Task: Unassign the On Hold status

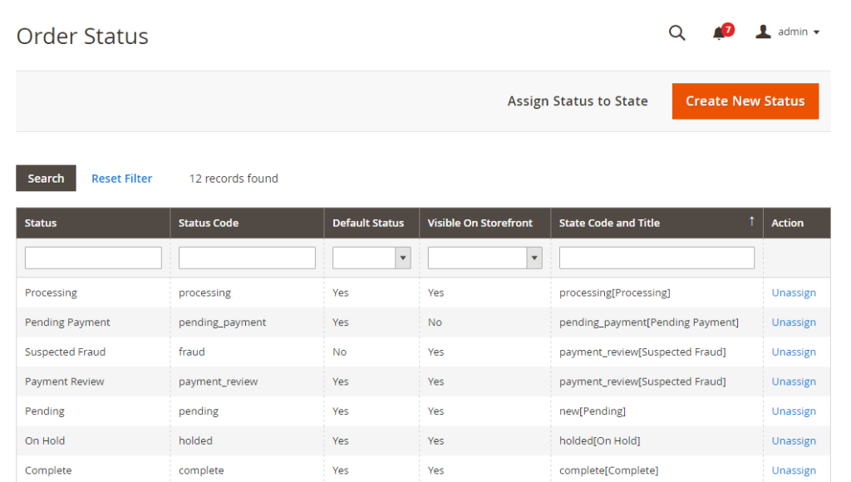Action: 794,440
